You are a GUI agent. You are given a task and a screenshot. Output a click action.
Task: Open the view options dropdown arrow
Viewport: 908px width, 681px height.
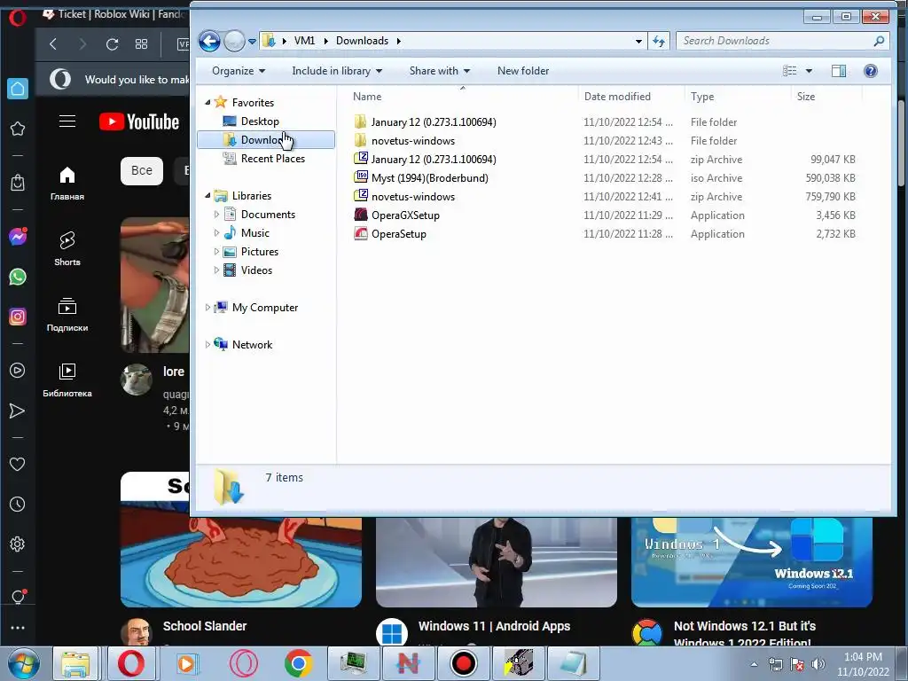point(809,71)
